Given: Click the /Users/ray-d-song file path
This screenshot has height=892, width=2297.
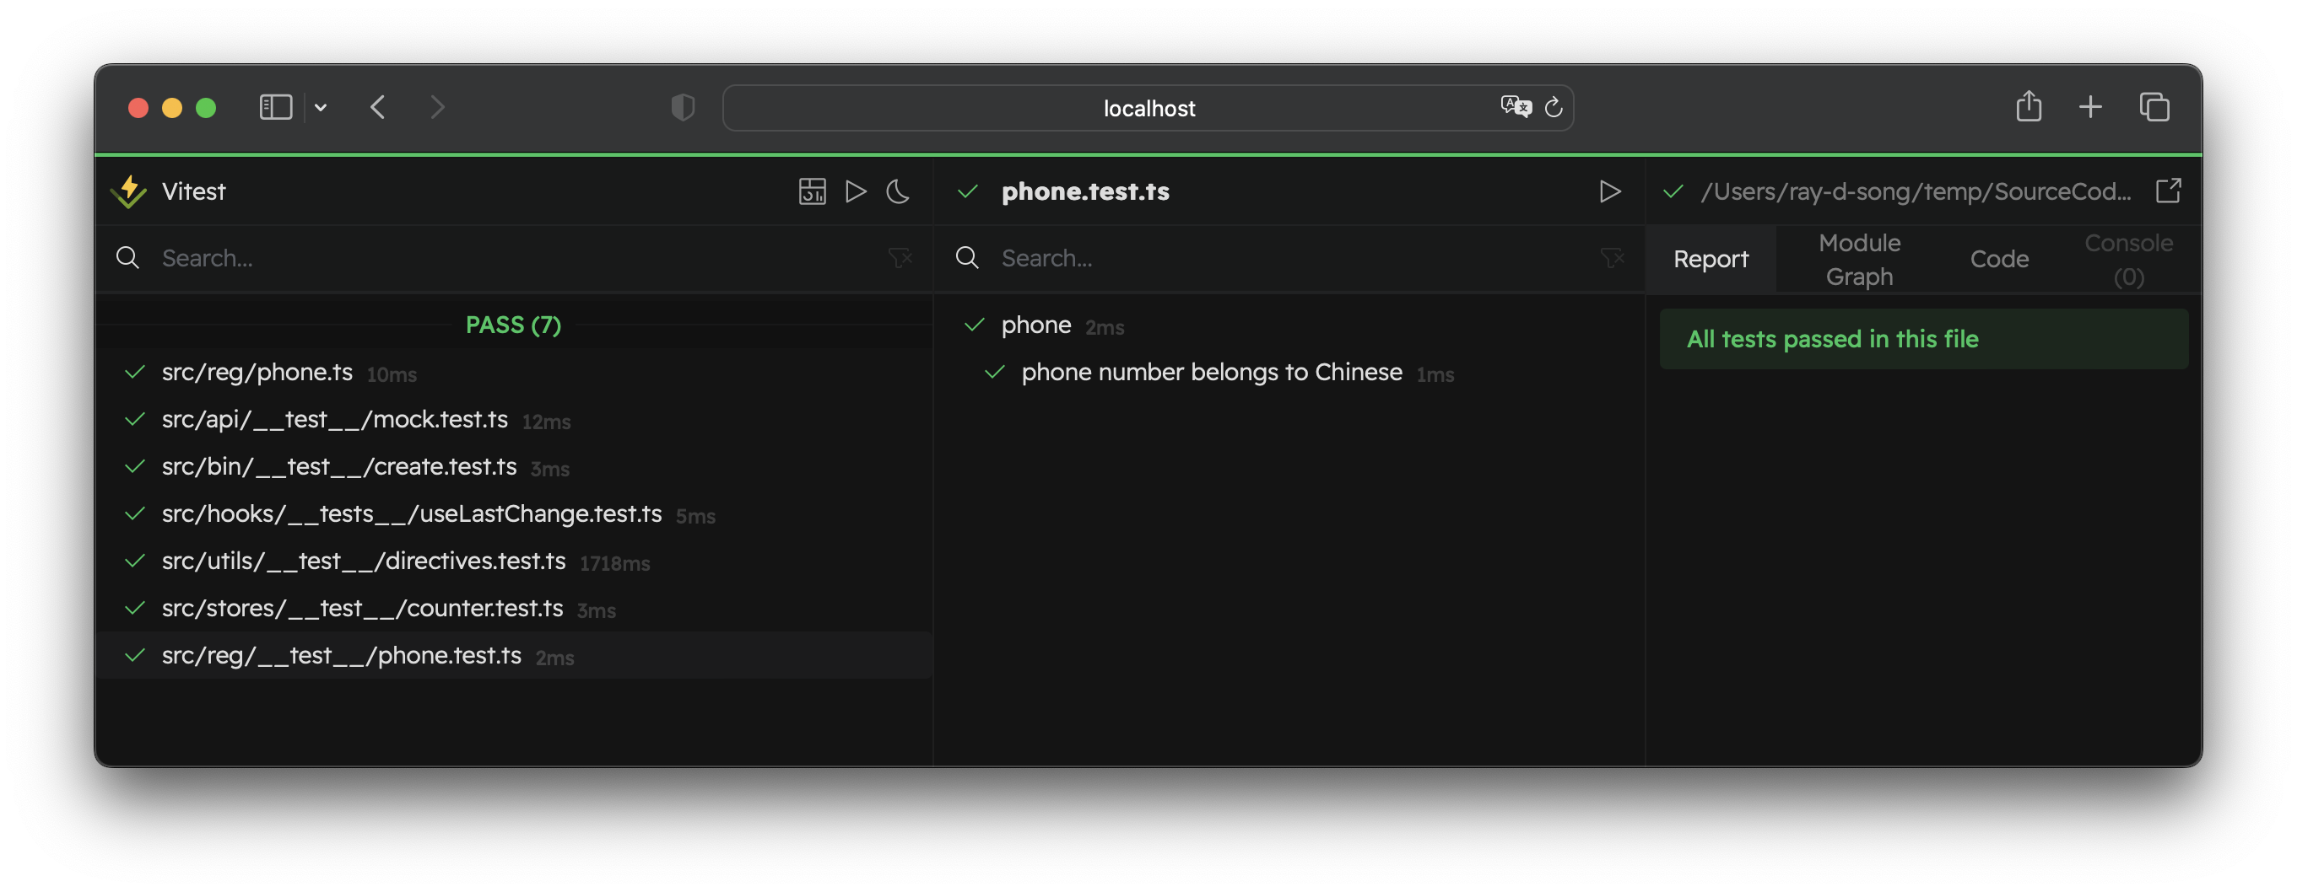Looking at the screenshot, I should pos(1916,191).
